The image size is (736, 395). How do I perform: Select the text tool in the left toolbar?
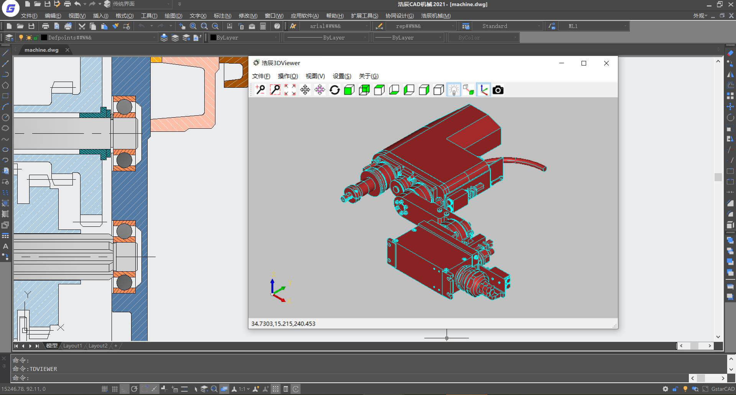click(5, 246)
